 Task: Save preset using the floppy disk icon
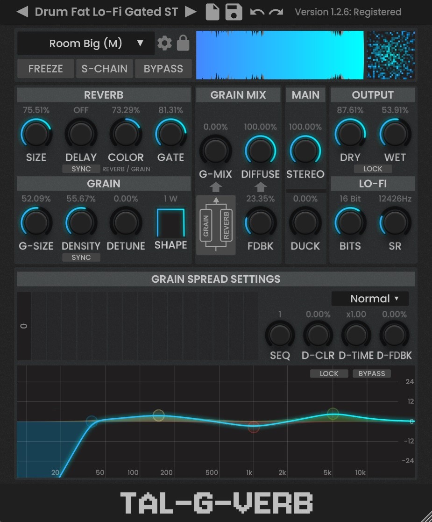[x=234, y=12]
